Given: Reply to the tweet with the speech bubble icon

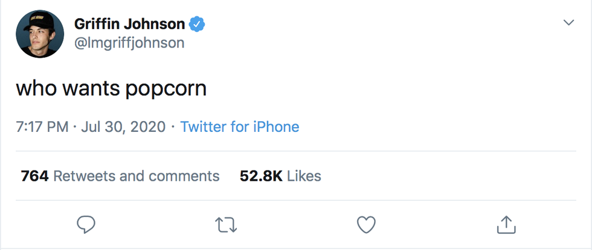Looking at the screenshot, I should (86, 225).
